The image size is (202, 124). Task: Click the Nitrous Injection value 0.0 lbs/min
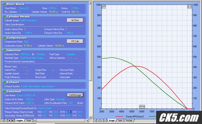pos(72,58)
